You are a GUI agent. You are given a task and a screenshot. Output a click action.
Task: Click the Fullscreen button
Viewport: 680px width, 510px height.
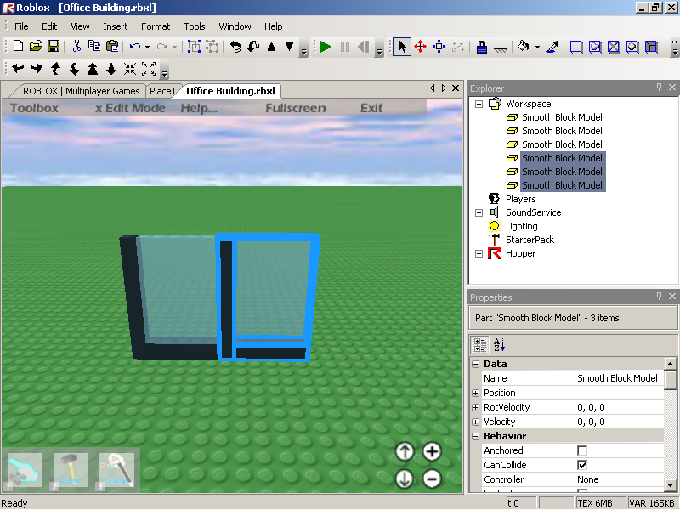tap(295, 108)
